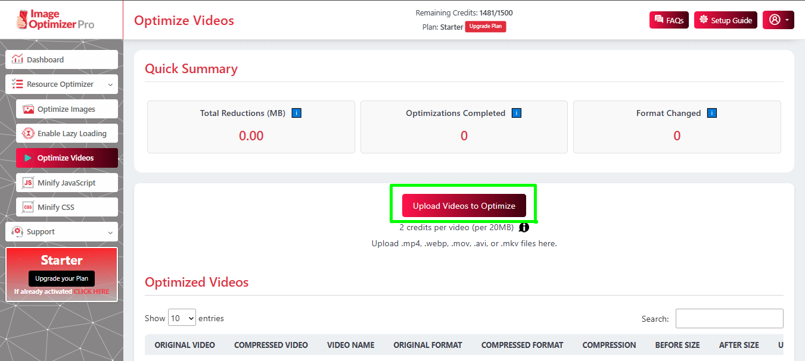Viewport: 805px width, 361px height.
Task: Open the FAQs page
Action: 669,20
